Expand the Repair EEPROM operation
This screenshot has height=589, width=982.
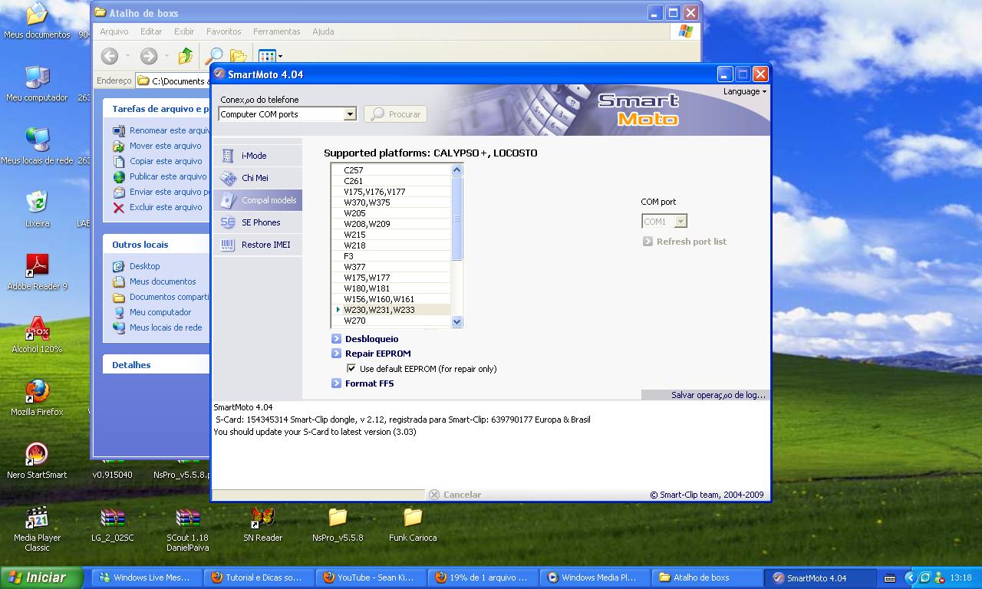click(x=371, y=354)
